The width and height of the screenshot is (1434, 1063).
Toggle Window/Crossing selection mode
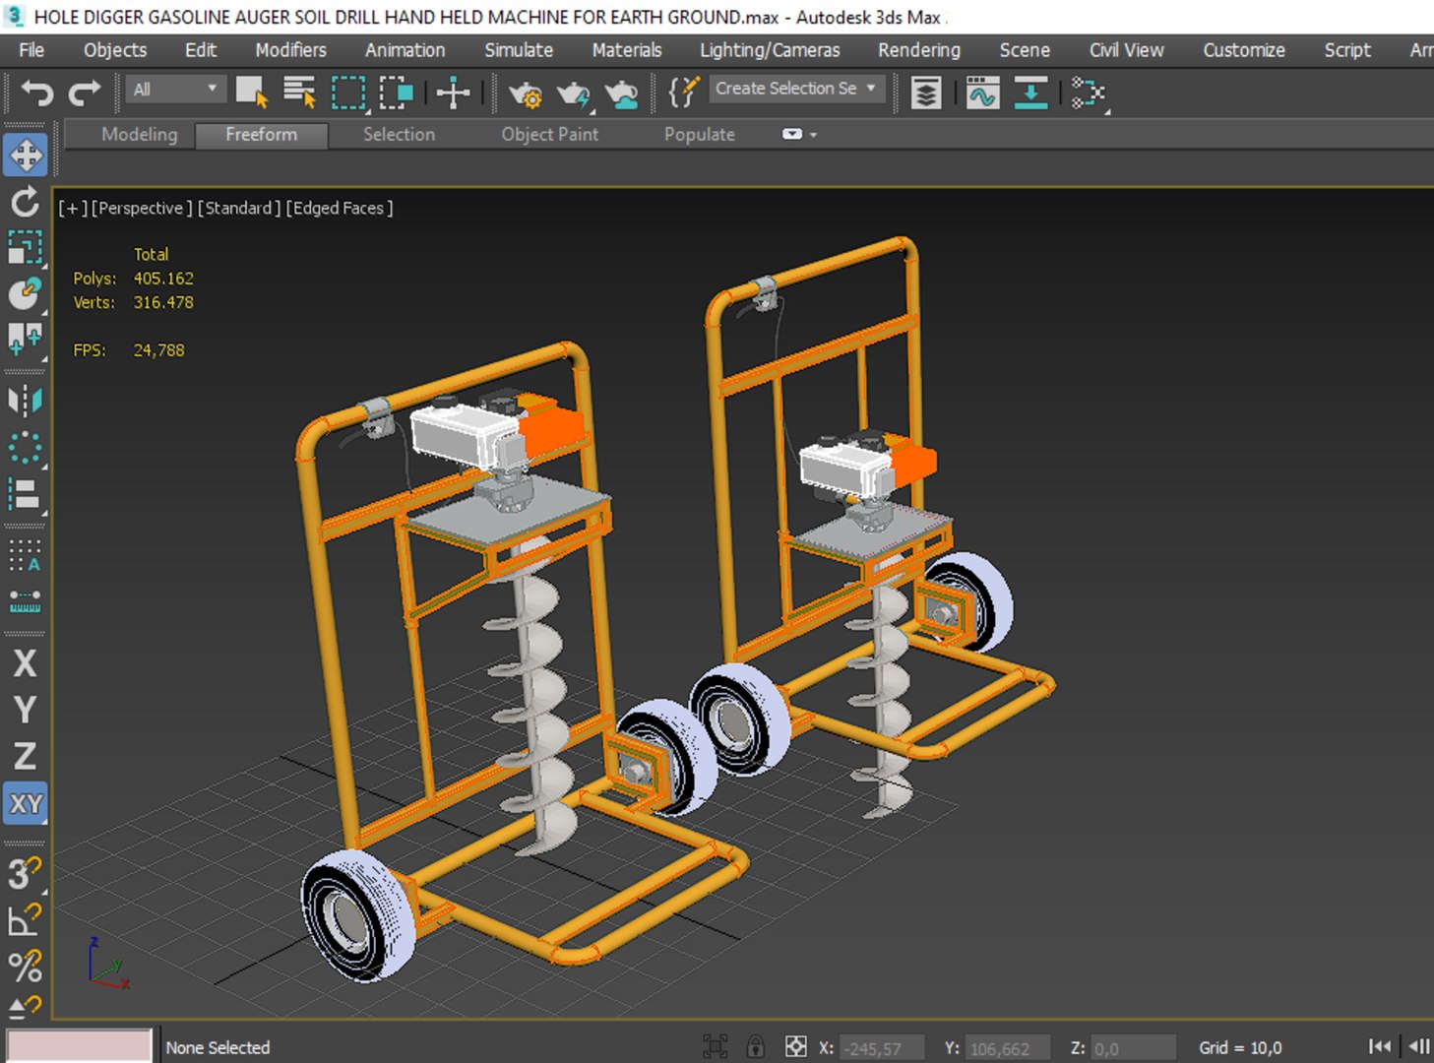396,93
